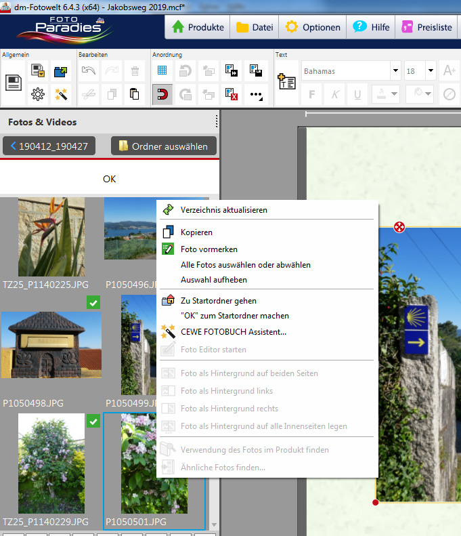Click the paste clipboard icon

[135, 95]
